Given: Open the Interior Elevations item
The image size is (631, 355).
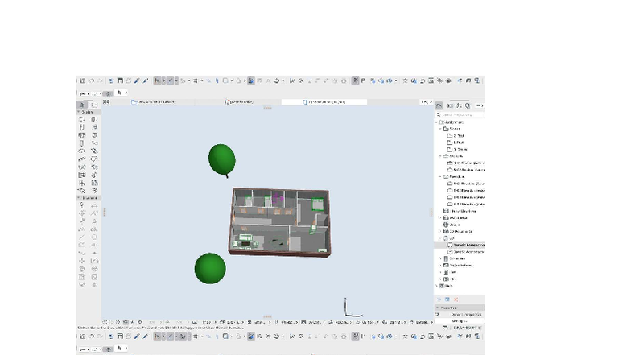Looking at the screenshot, I should pos(460,211).
